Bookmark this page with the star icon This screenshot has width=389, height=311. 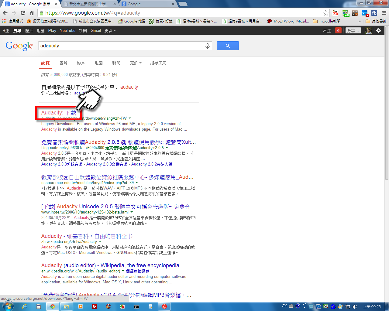coord(325,13)
